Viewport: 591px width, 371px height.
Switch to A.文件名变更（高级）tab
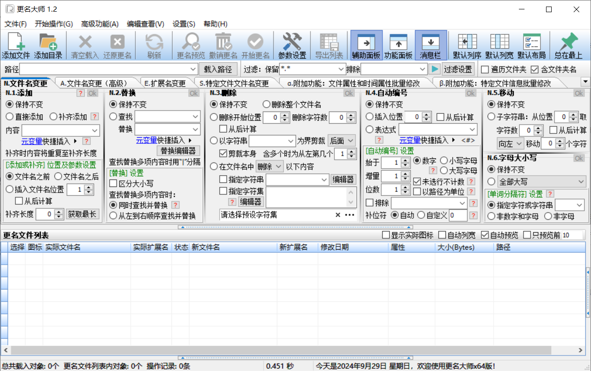pos(94,83)
